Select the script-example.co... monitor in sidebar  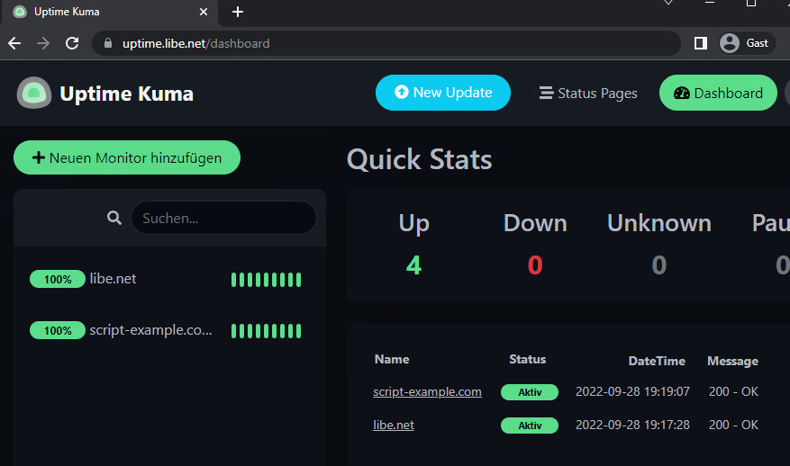click(x=150, y=330)
